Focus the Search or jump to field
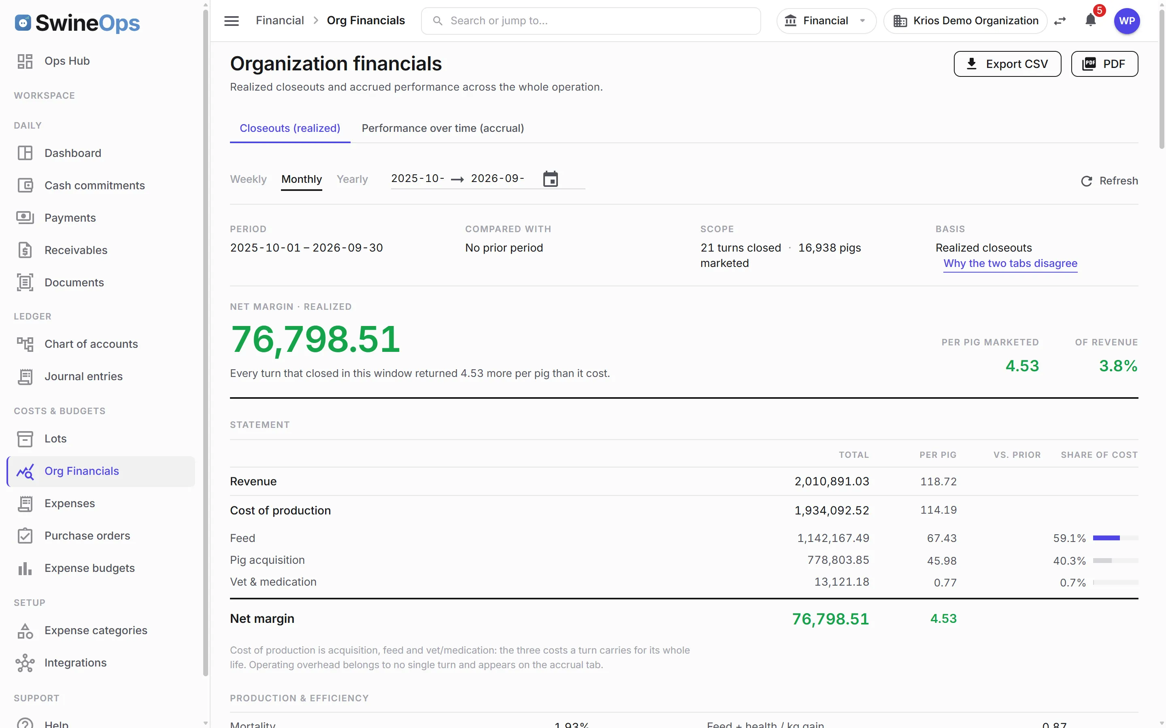1166x728 pixels. point(591,21)
